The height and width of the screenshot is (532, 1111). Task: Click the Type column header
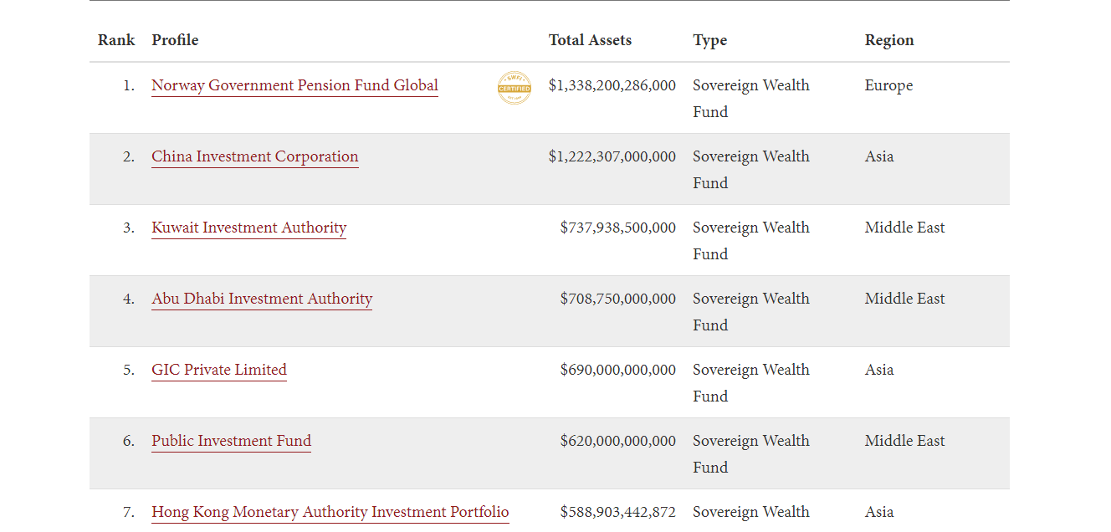[x=709, y=40]
